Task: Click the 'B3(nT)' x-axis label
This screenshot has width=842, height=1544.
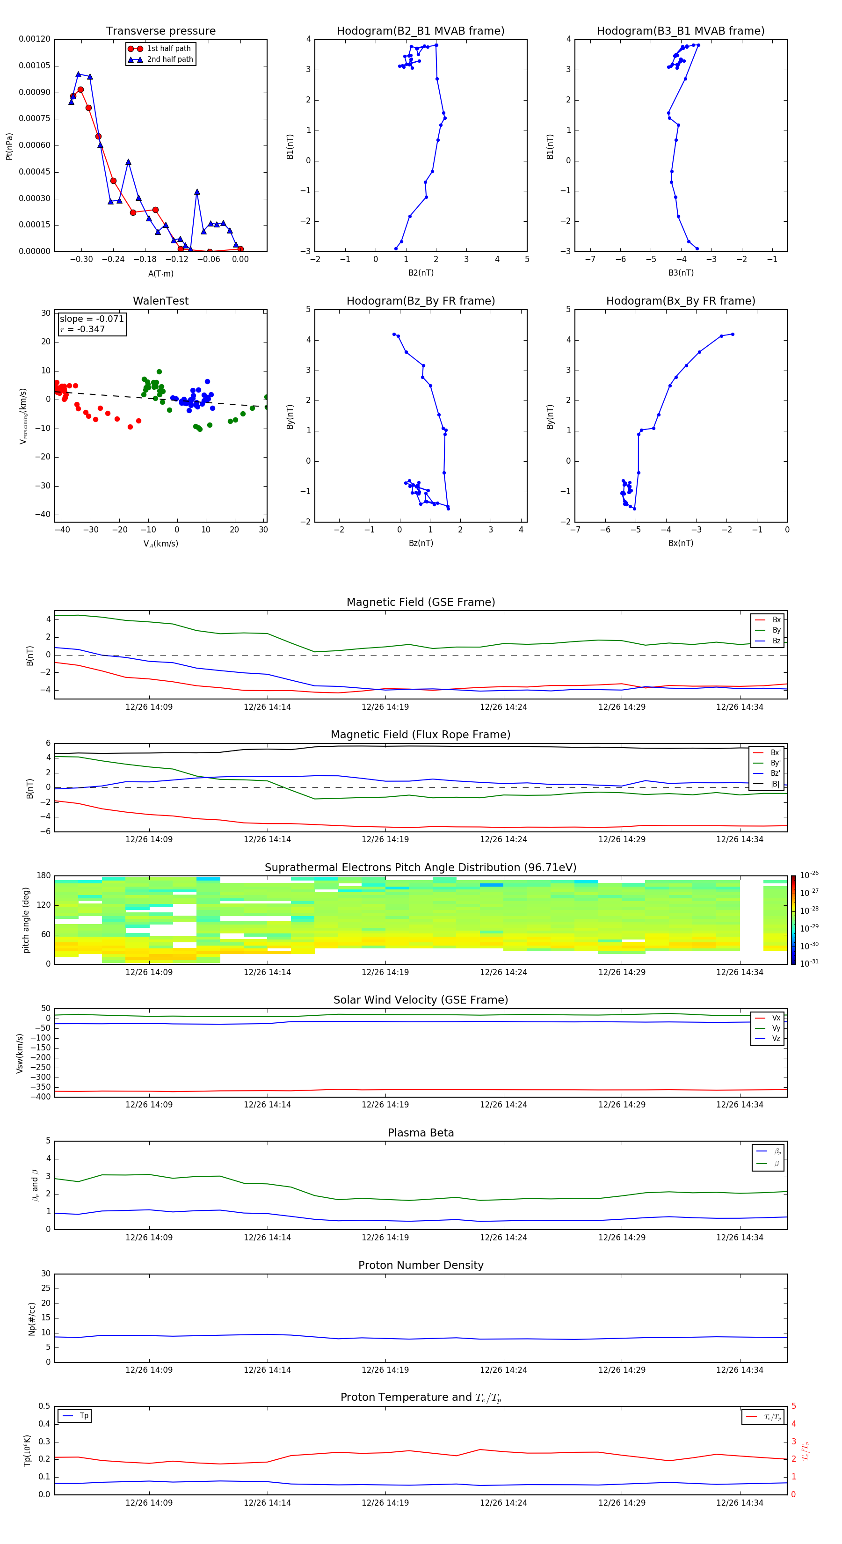Action: (x=681, y=273)
